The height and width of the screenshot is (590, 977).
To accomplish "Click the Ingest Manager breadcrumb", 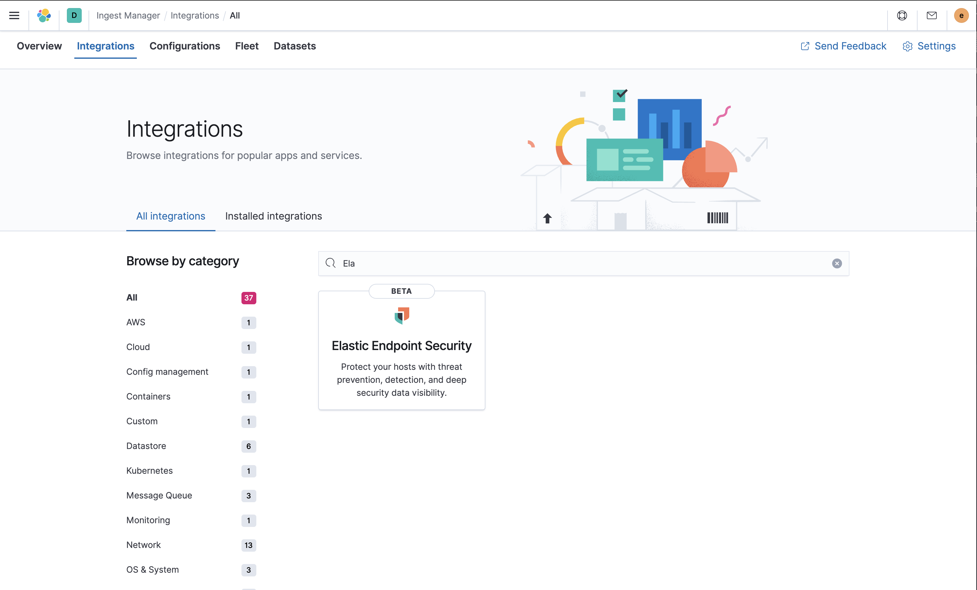I will click(x=128, y=15).
